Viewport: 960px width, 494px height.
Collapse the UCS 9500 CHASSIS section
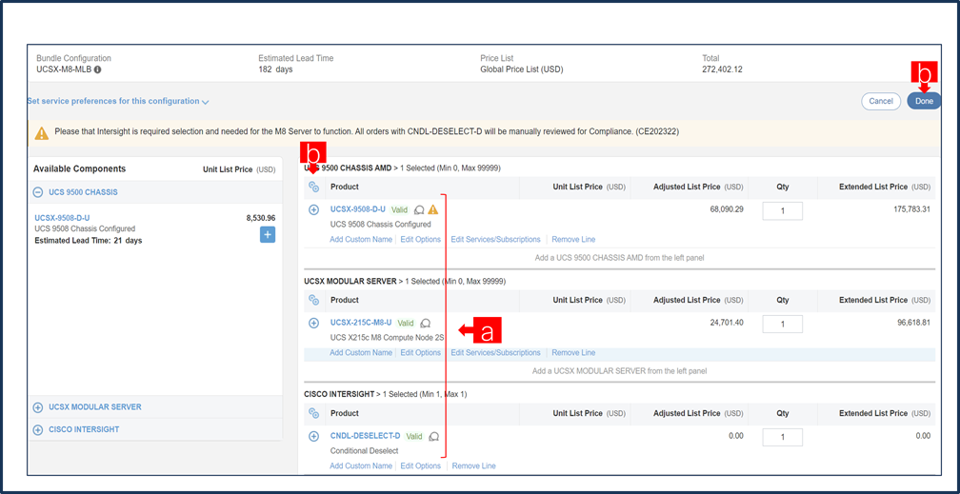(38, 192)
